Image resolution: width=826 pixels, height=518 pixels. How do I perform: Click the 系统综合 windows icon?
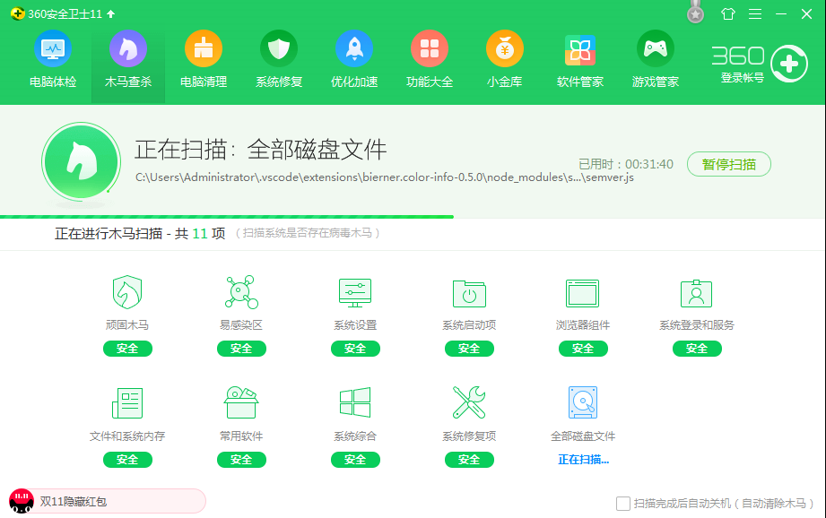(x=355, y=402)
